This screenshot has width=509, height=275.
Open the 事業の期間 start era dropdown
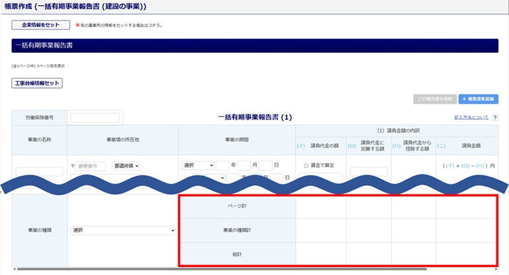(198, 165)
